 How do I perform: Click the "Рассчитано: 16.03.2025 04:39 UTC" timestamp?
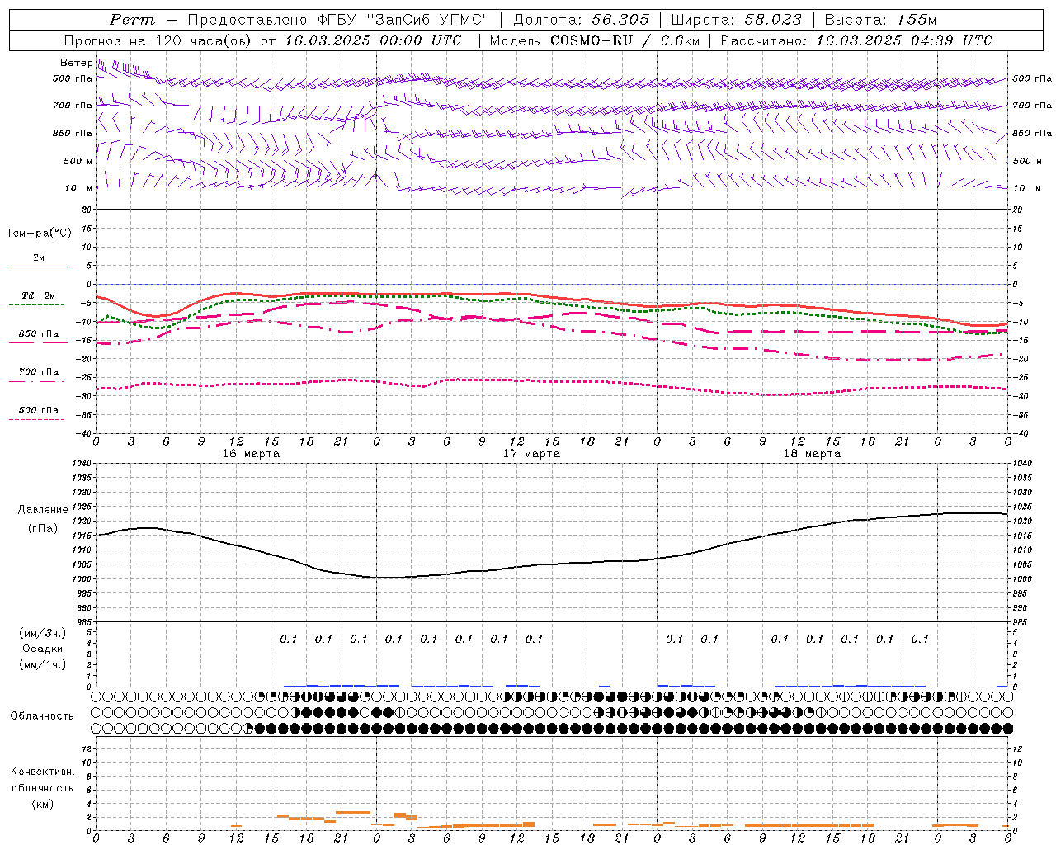(856, 40)
